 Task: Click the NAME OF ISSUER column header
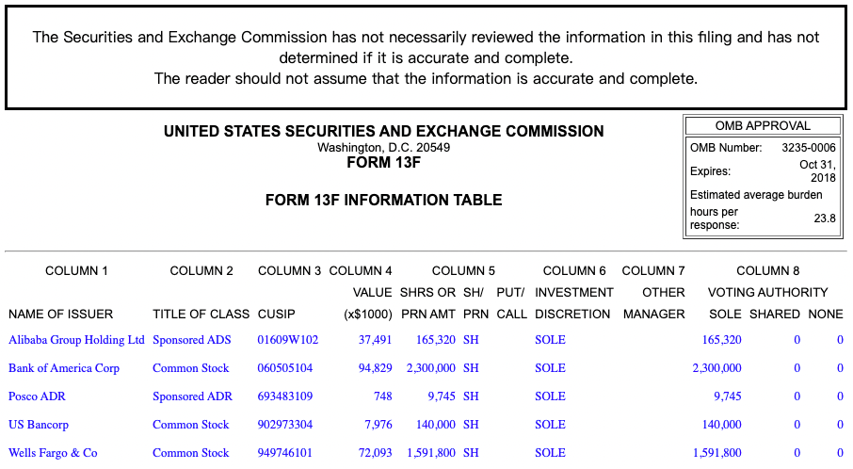point(60,314)
